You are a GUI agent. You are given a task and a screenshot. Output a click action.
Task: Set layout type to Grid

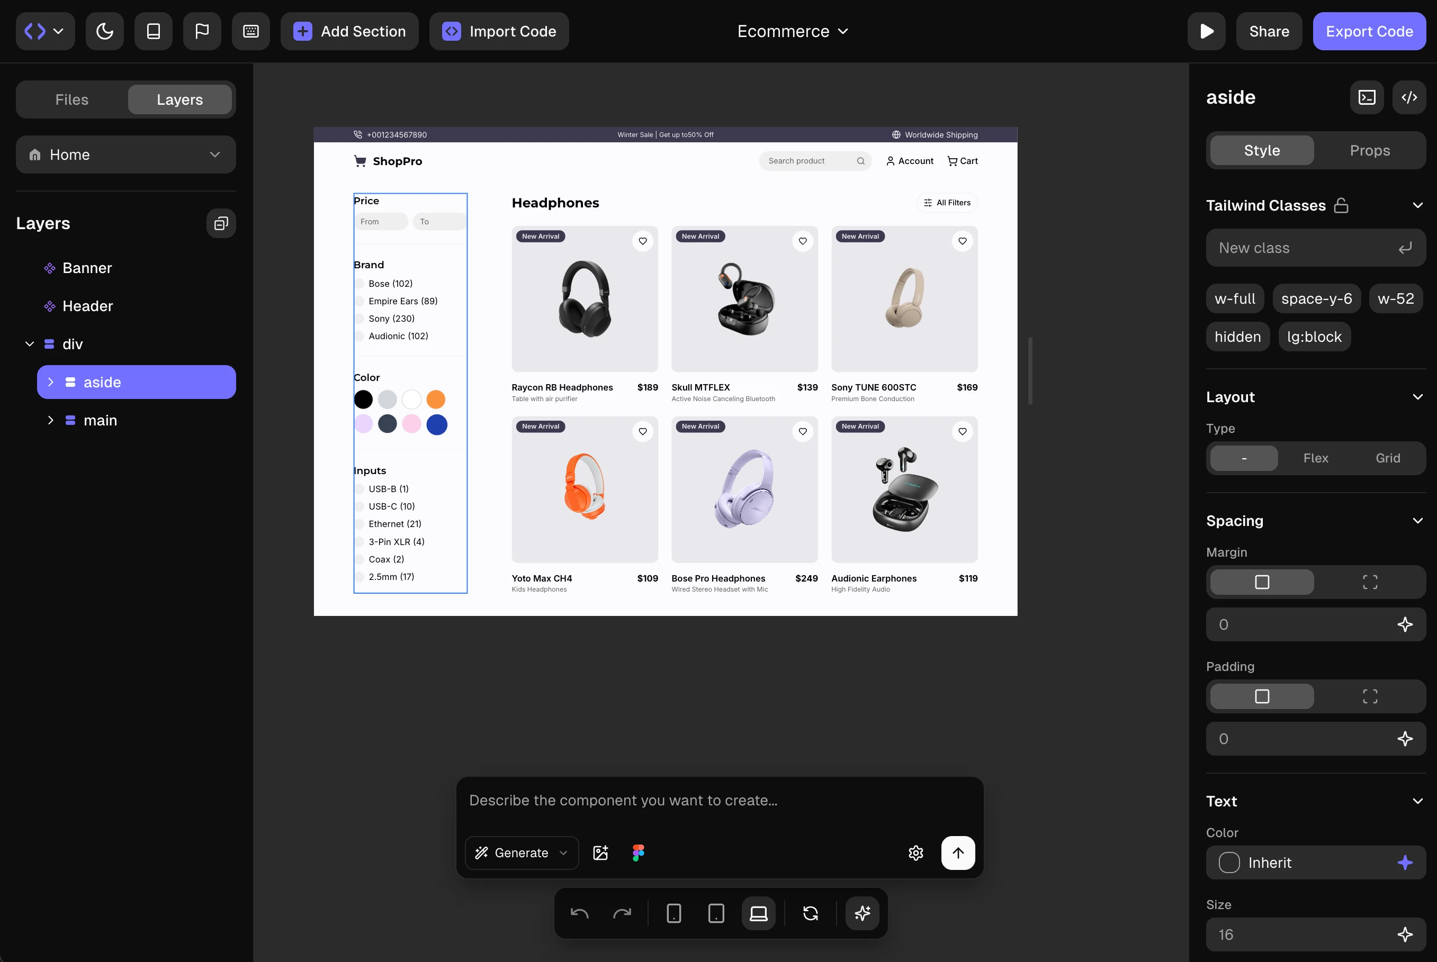tap(1388, 458)
